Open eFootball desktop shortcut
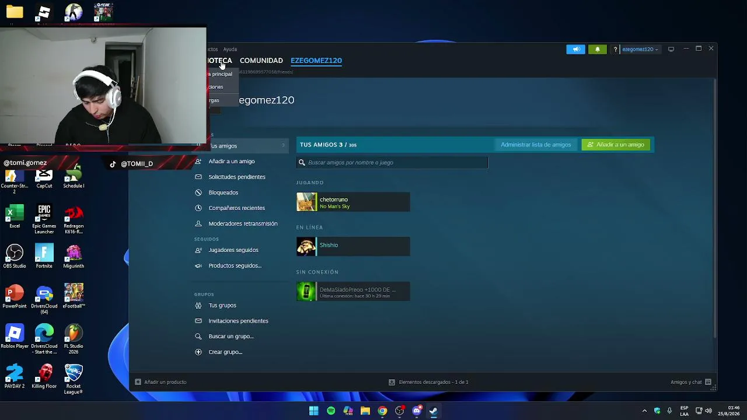747x420 pixels. [x=74, y=297]
